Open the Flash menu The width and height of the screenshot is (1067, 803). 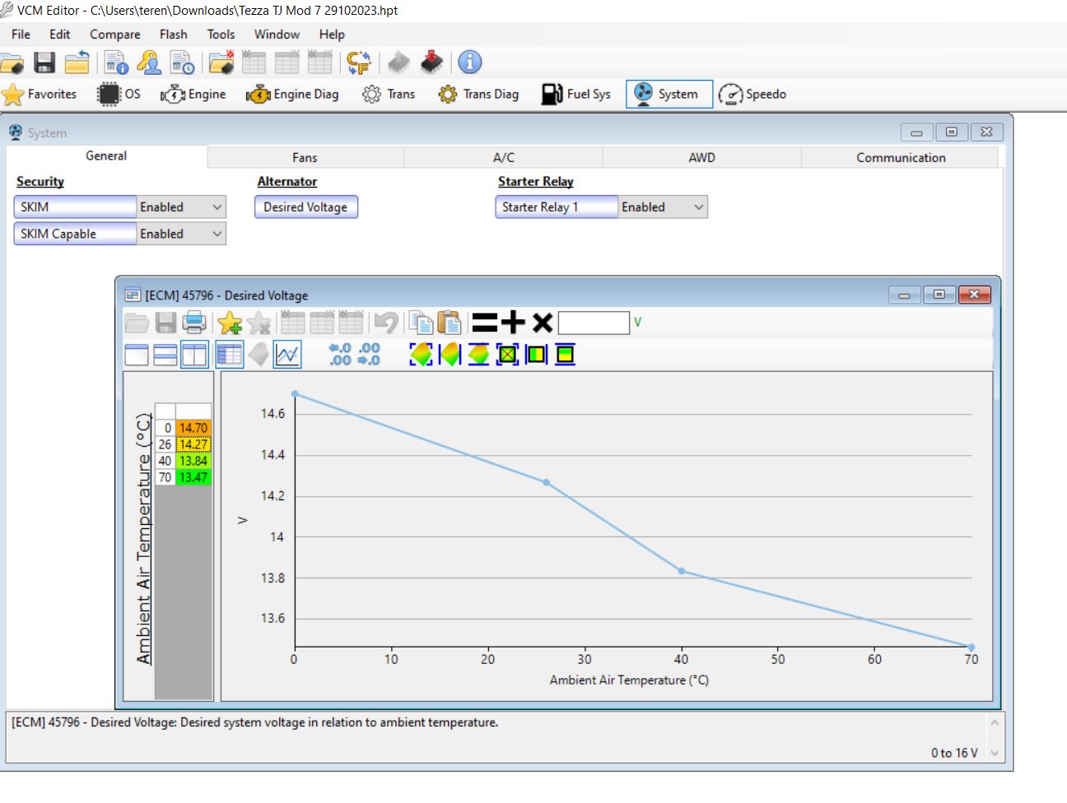pos(173,35)
